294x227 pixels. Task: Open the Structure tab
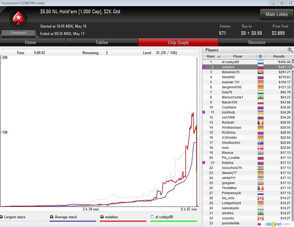tap(257, 42)
